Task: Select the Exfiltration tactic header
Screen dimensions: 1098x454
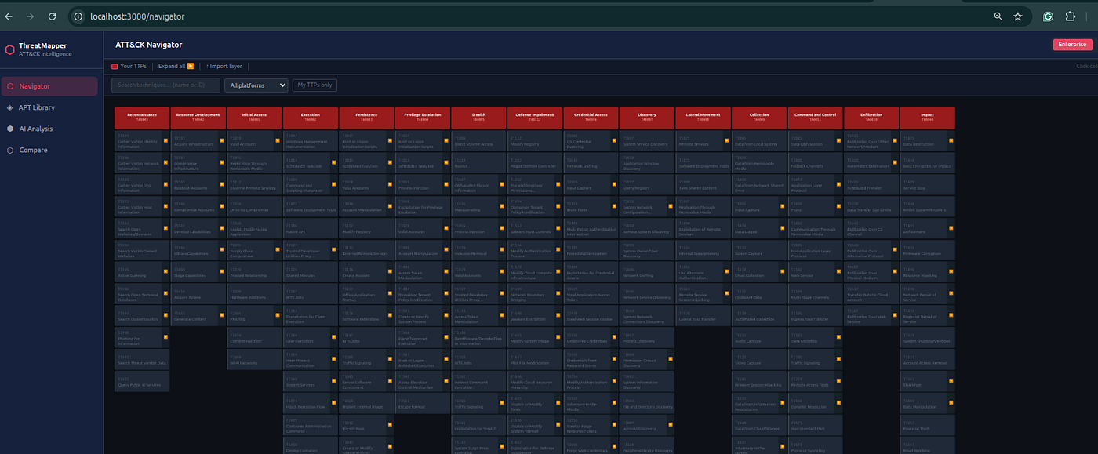Action: (x=871, y=117)
